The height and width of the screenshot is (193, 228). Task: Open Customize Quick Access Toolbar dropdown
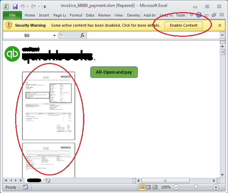pyautogui.click(x=45, y=7)
